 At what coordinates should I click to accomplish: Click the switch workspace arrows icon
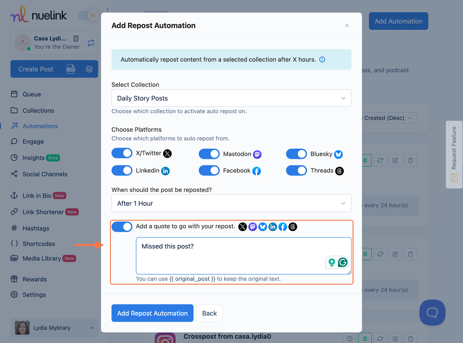(x=91, y=43)
